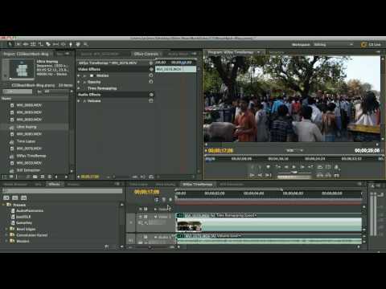Expand the Mosaic preset folder
386x289 pixels.
6,241
